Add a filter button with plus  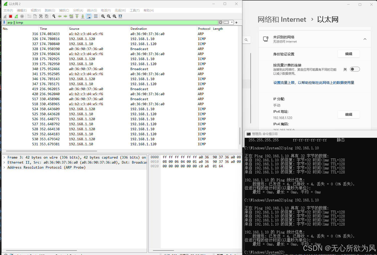tap(236, 23)
